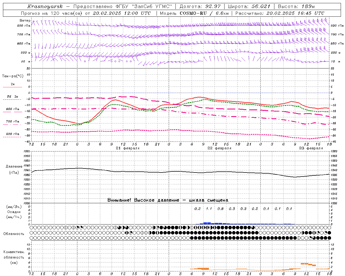Select the "1.1" precipitation amount value
Image resolution: width=345 pixels, height=276 pixels.
click(209, 209)
